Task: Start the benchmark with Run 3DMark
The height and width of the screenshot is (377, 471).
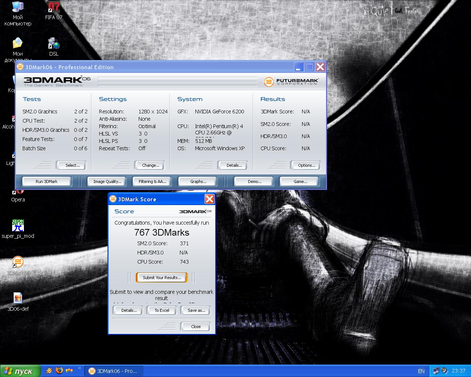Action: 46,182
